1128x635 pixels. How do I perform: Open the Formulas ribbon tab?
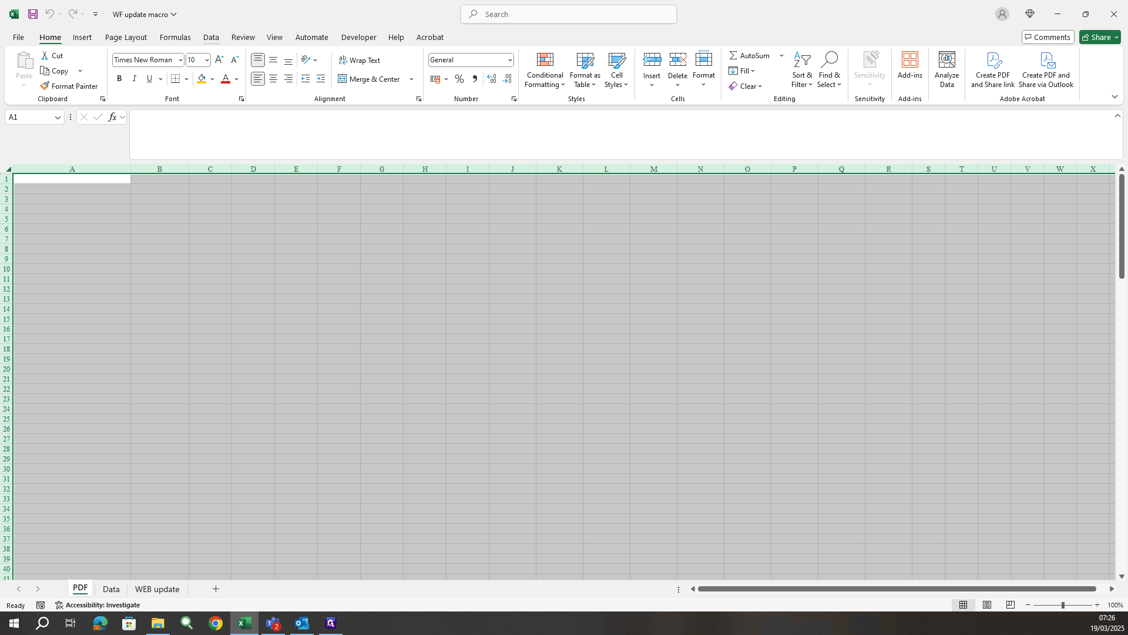[x=175, y=37]
